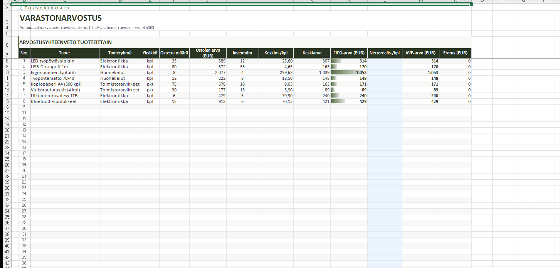Click the empty Nettorealis. cell for LED-työpöytävalaisin

(x=385, y=61)
